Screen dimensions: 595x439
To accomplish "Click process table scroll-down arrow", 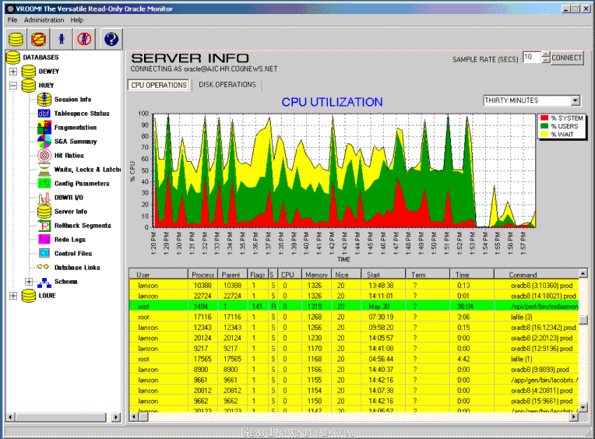I will pyautogui.click(x=583, y=408).
